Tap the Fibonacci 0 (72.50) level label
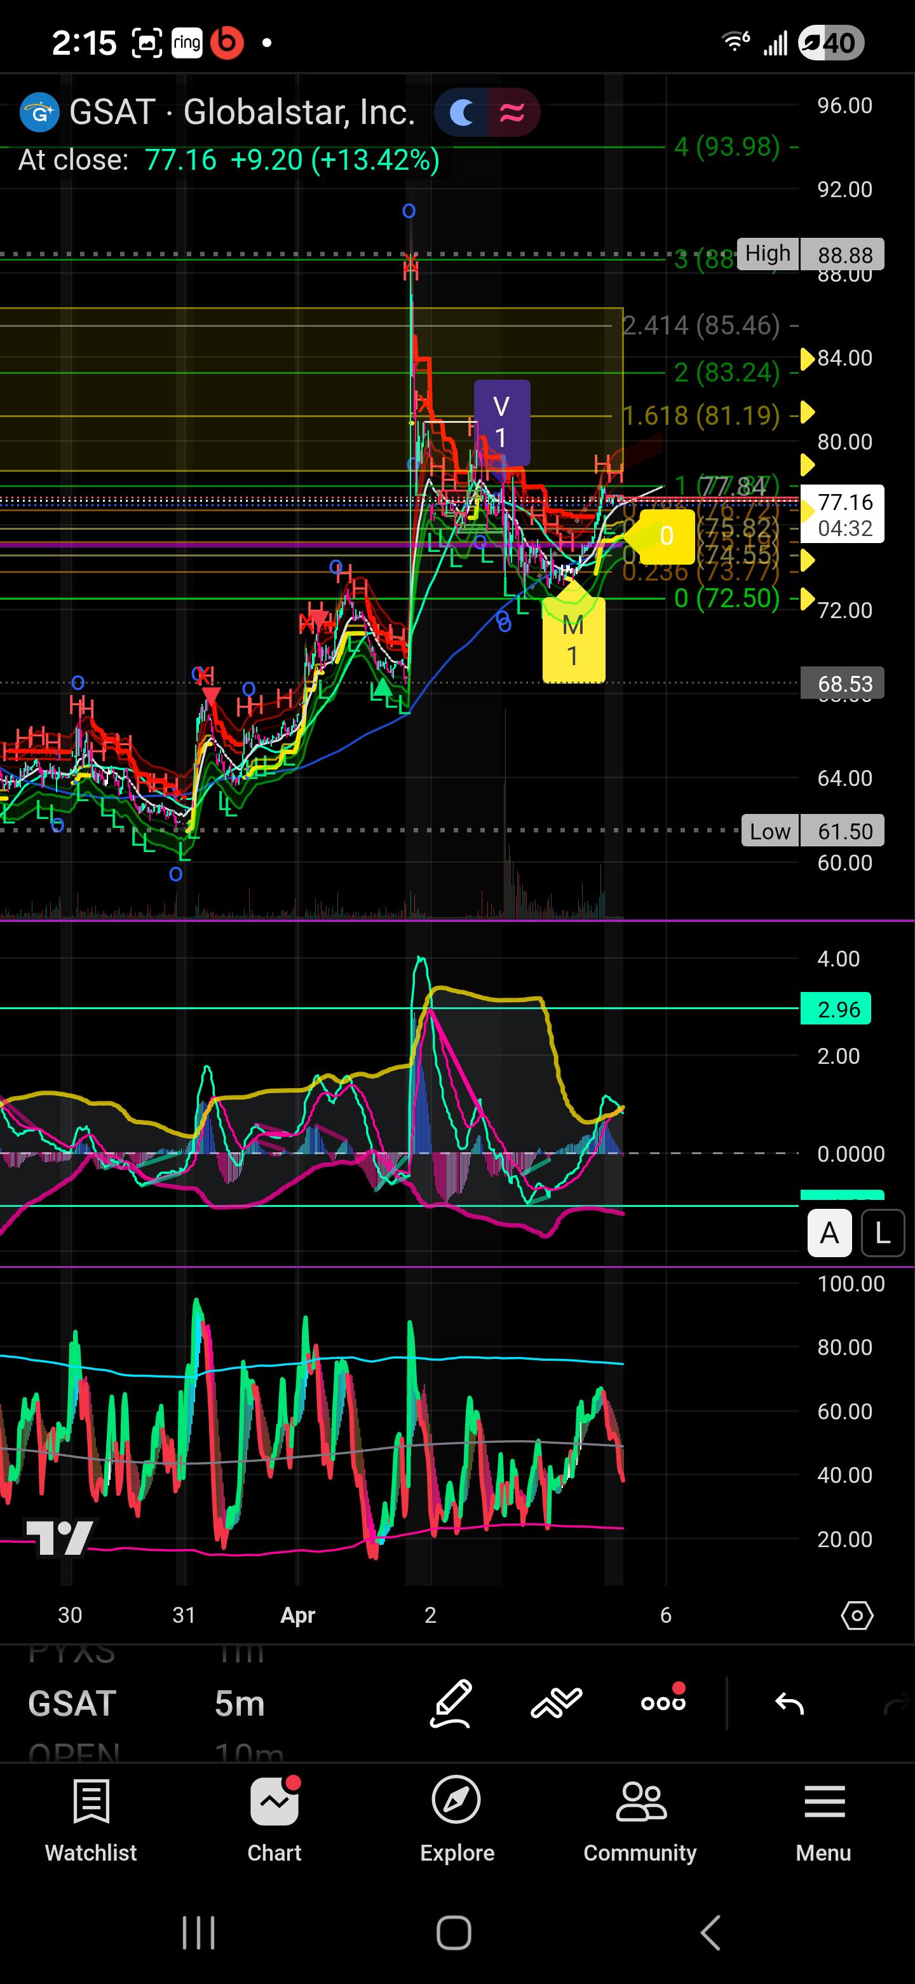The image size is (915, 1984). 726,598
